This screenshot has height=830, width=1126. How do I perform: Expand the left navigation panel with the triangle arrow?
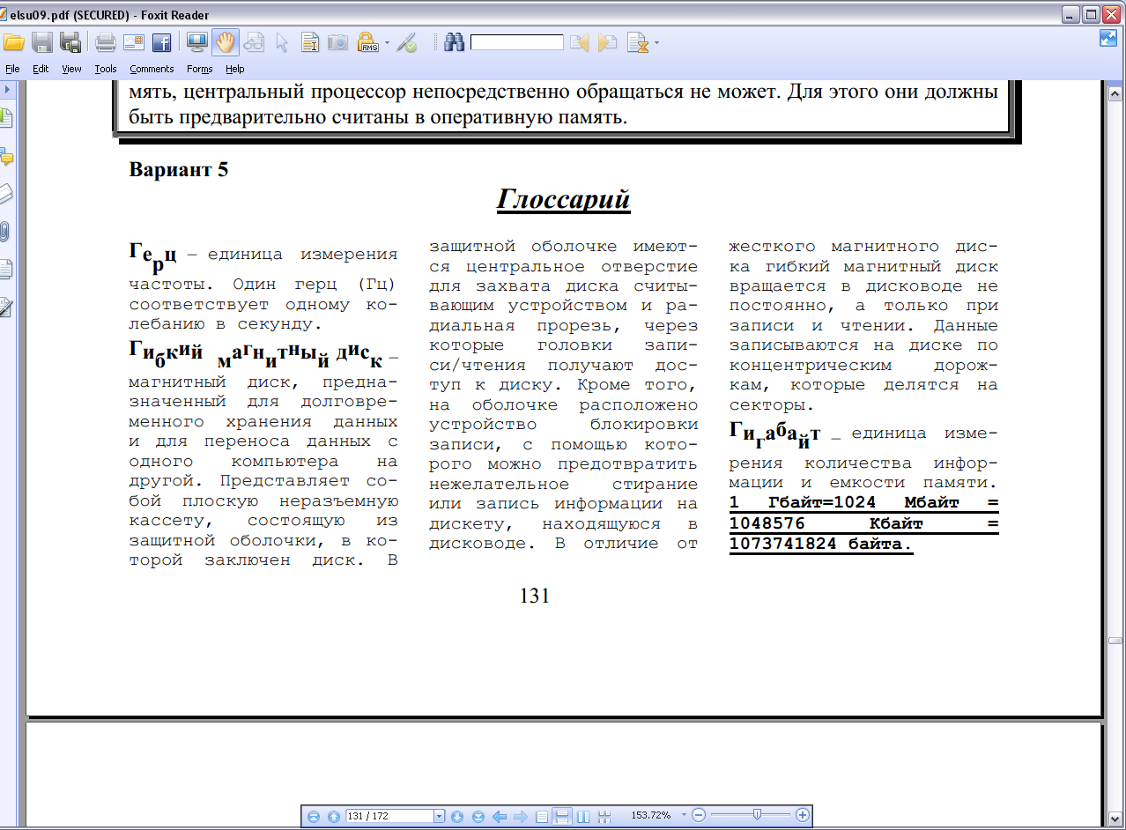(7, 89)
